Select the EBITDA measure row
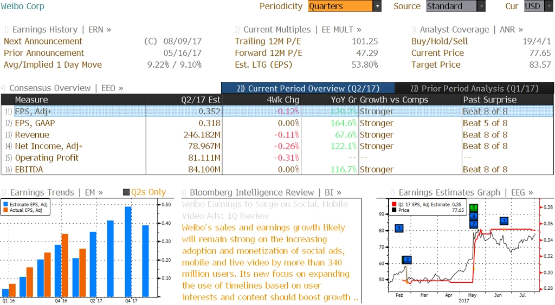The width and height of the screenshot is (555, 305). click(277, 170)
